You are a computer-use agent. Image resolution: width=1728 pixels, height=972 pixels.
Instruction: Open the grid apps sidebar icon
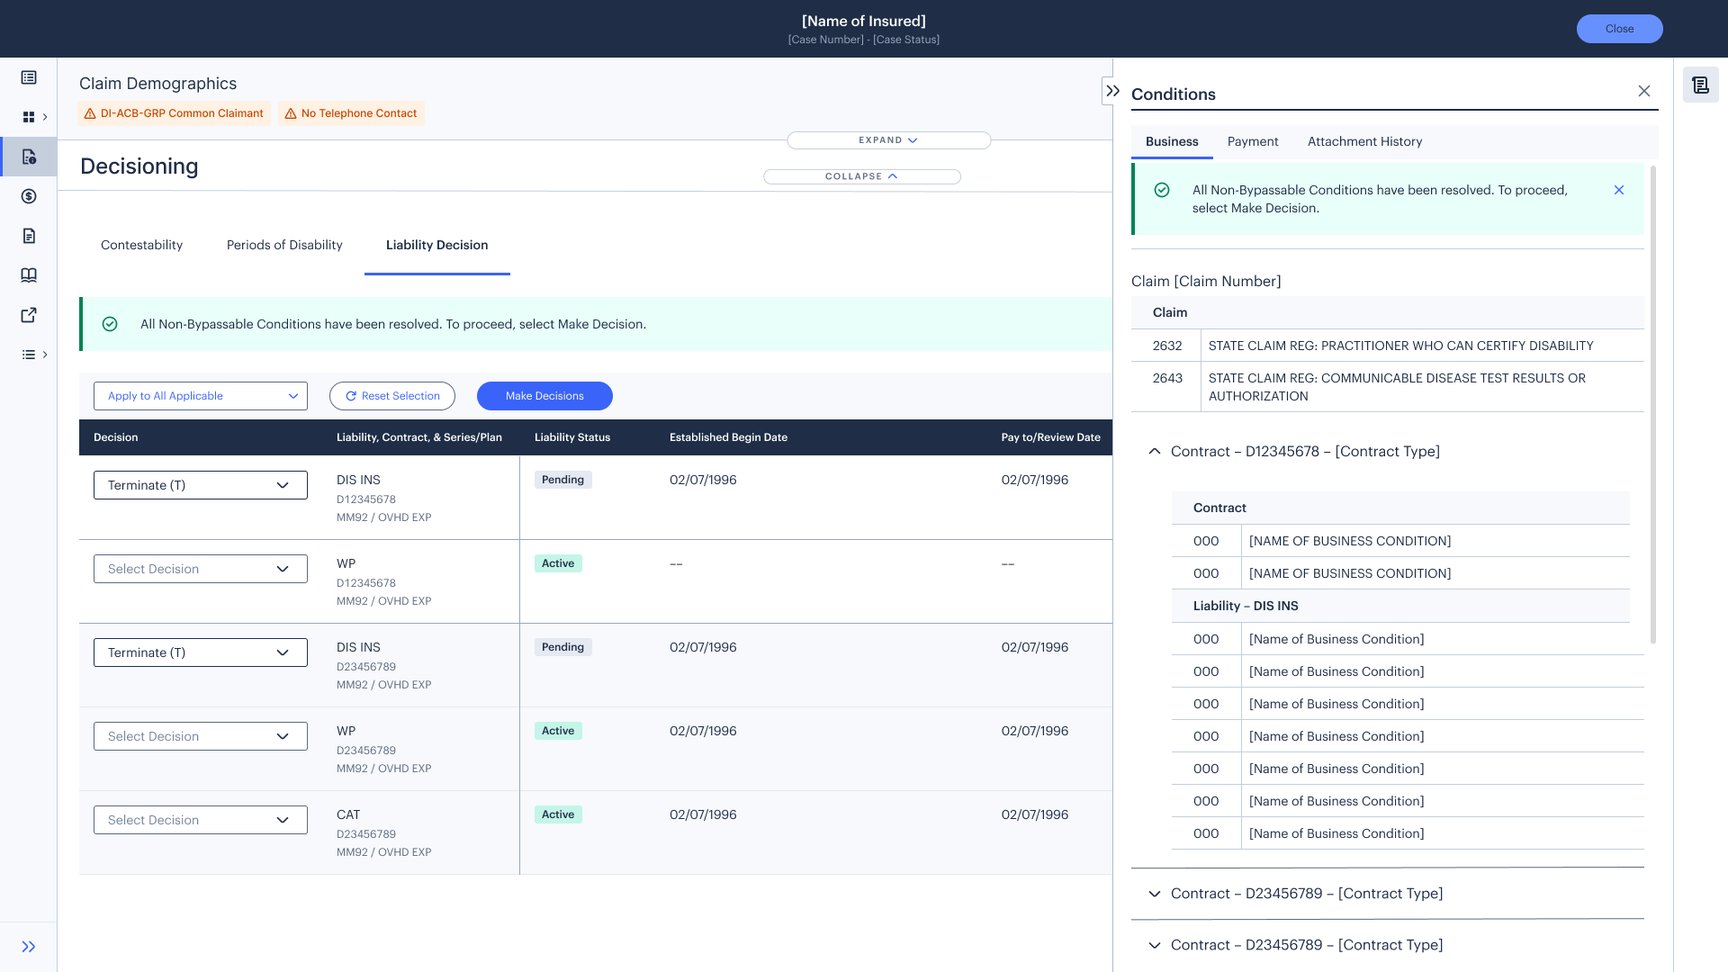click(x=29, y=117)
